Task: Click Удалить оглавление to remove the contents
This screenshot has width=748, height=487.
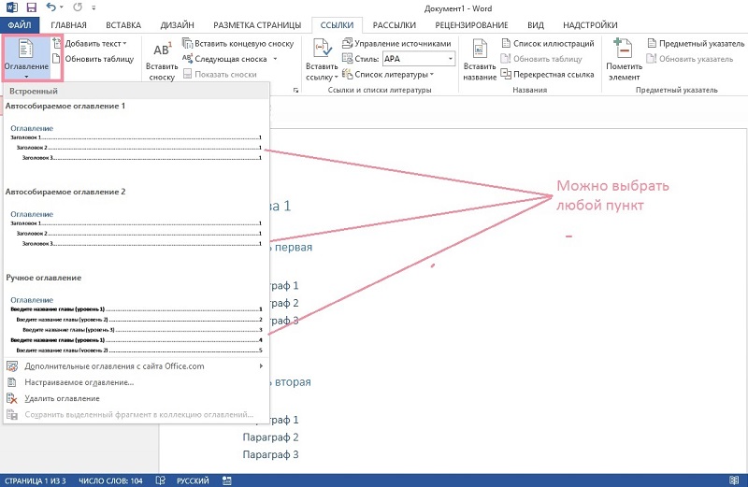Action: (62, 398)
